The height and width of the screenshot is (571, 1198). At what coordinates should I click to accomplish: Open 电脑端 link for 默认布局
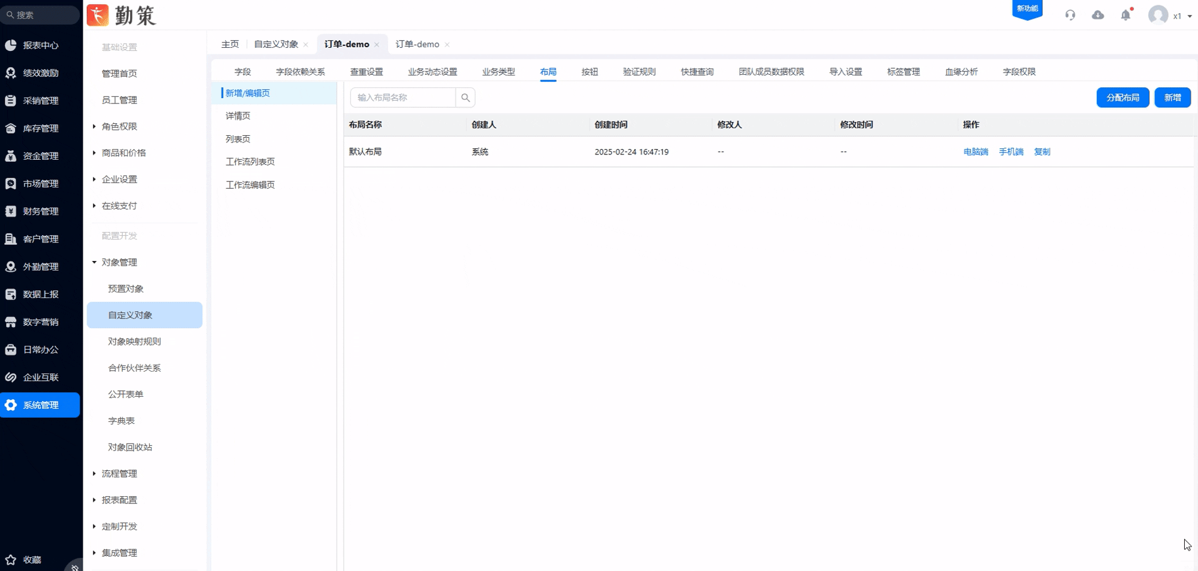975,152
